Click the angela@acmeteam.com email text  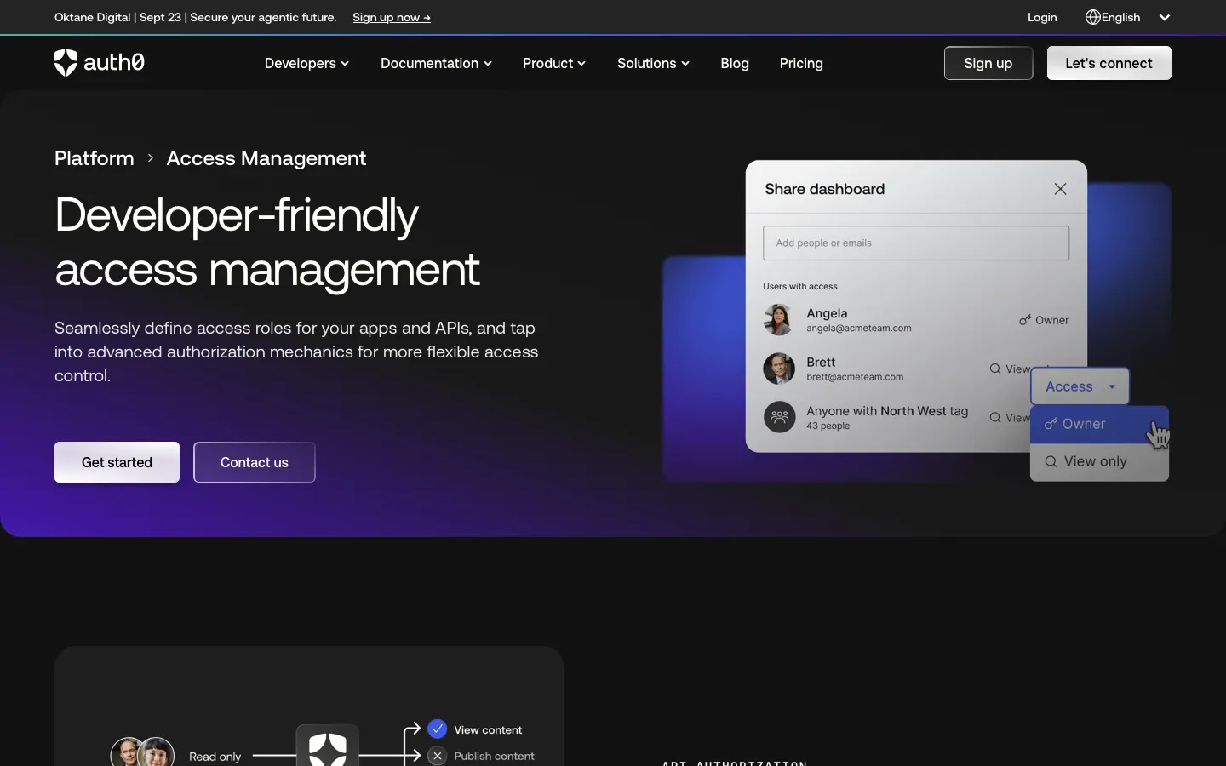tap(859, 329)
